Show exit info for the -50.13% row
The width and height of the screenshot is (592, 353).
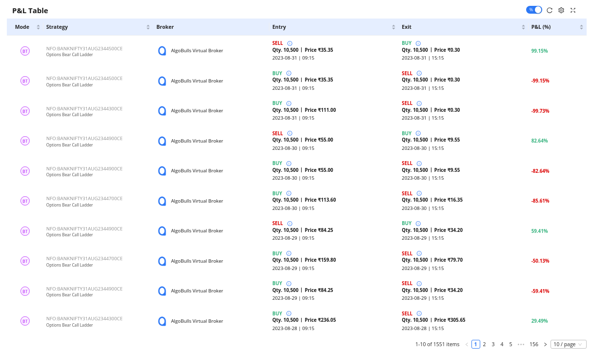420,253
